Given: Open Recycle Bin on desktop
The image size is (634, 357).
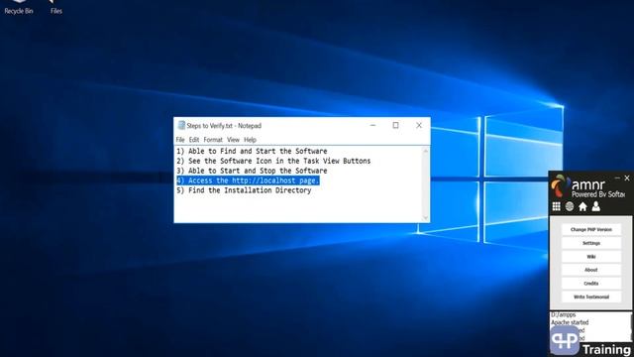Looking at the screenshot, I should [x=19, y=8].
